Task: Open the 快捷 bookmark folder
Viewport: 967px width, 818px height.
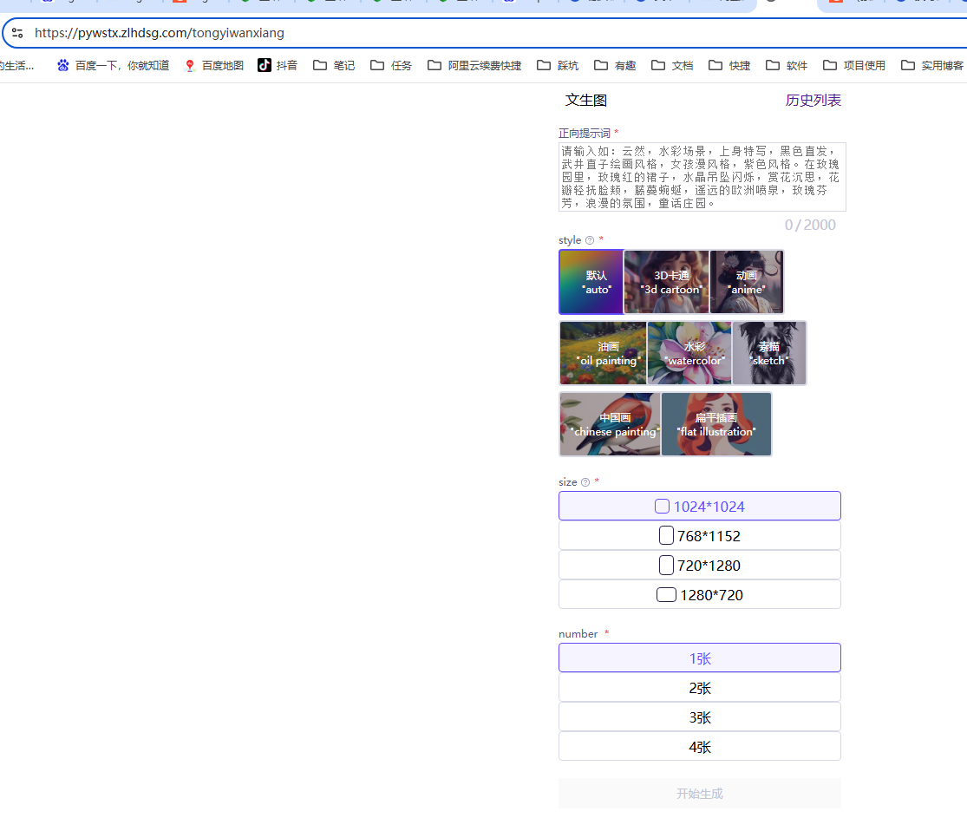Action: pyautogui.click(x=729, y=65)
